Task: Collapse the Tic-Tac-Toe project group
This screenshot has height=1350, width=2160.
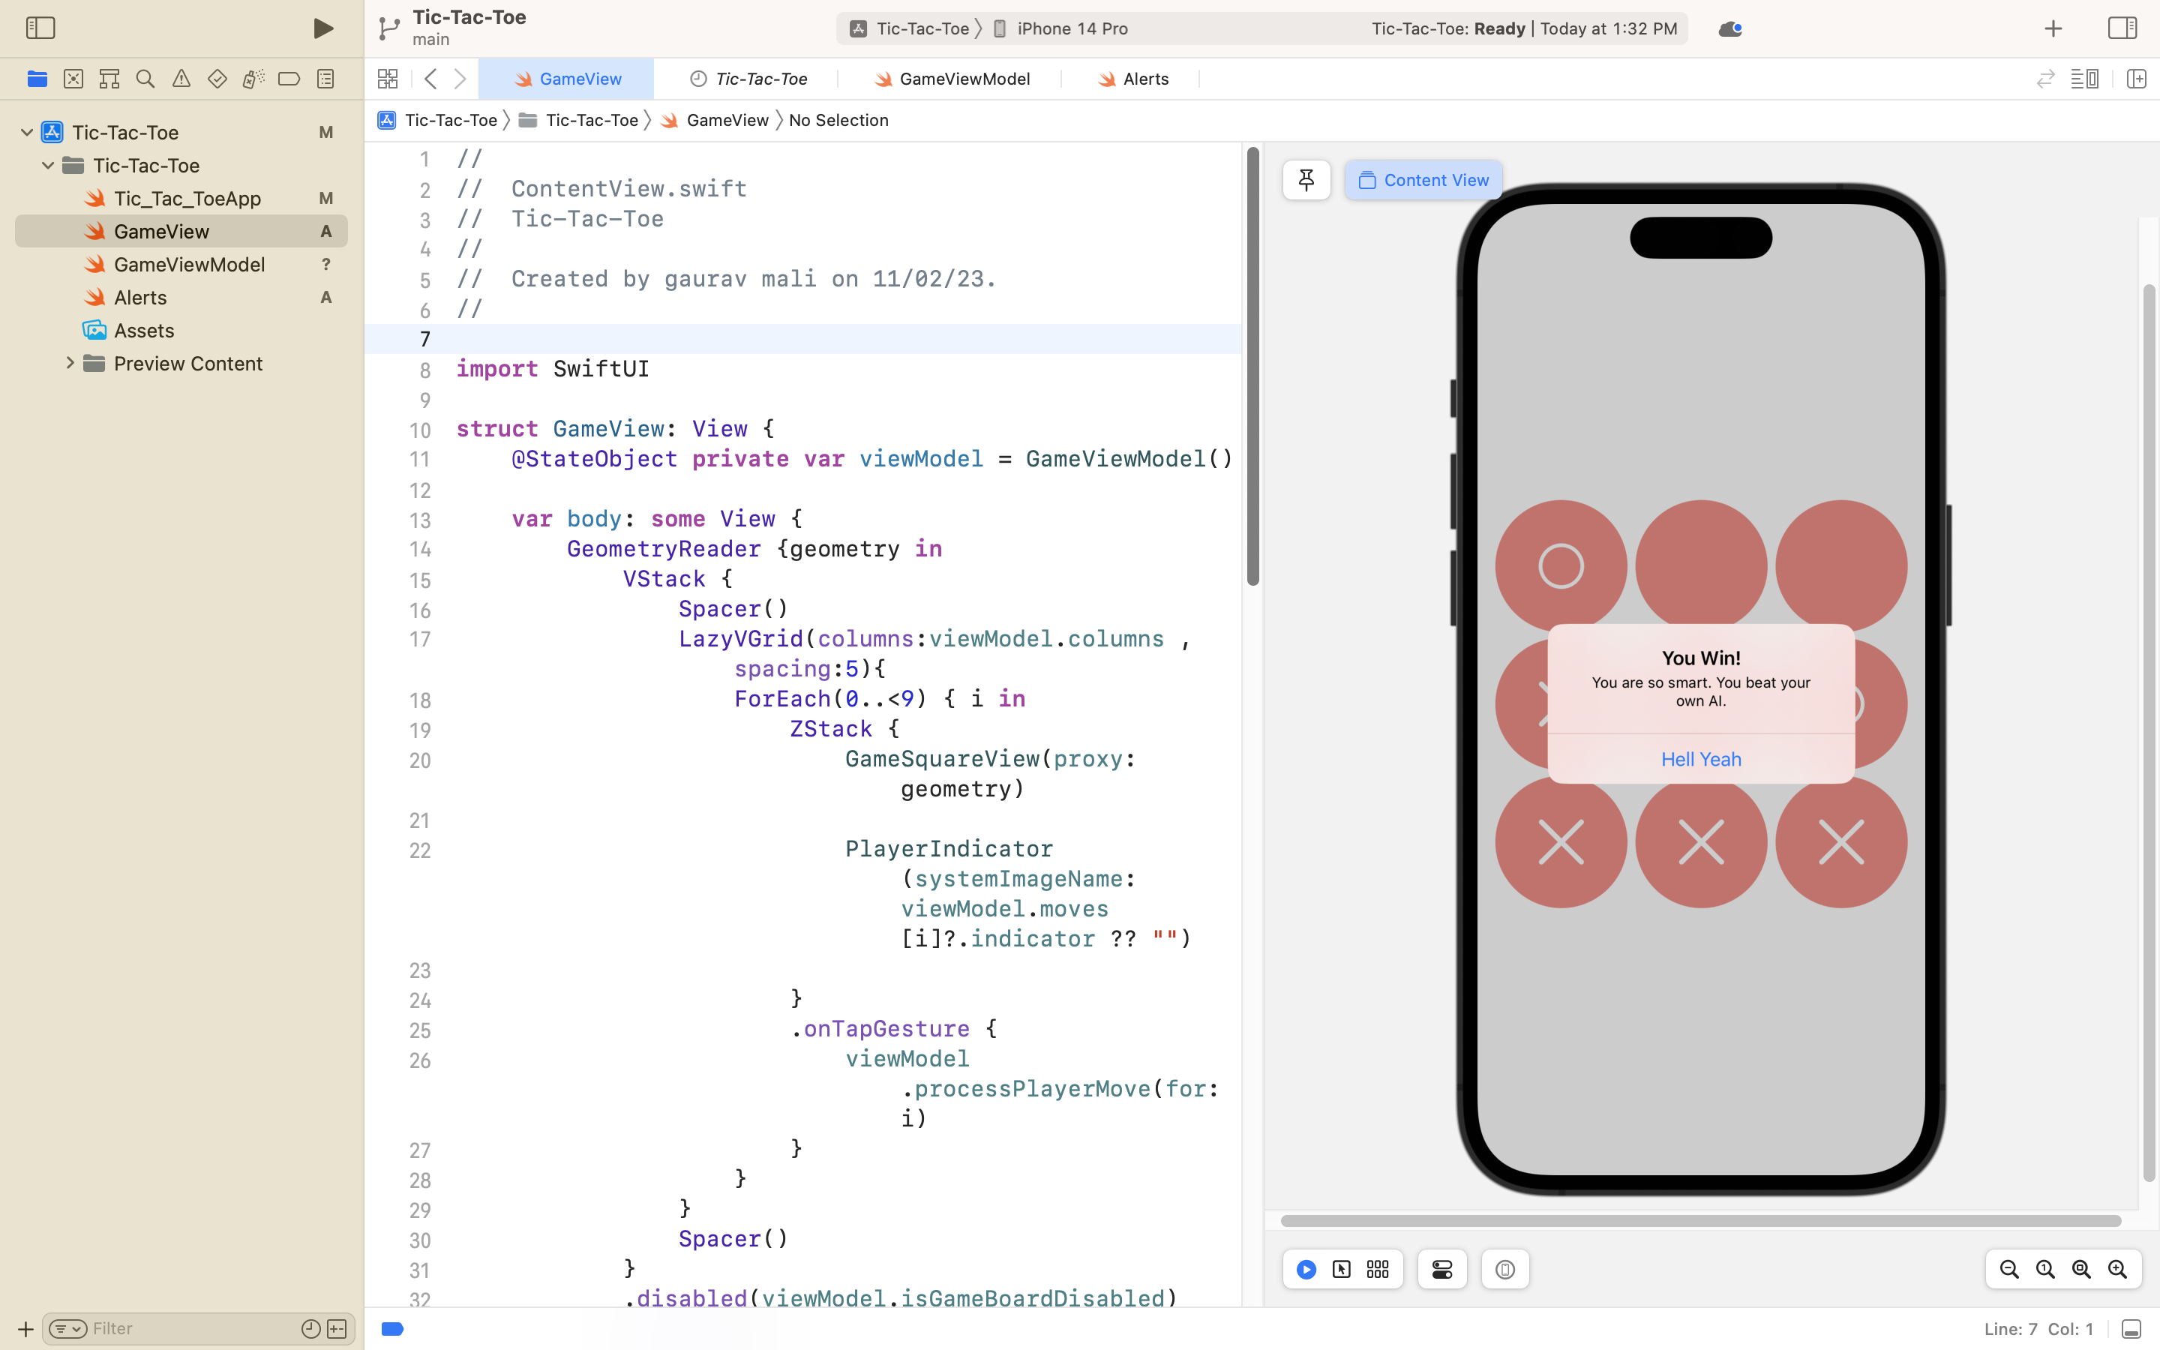Action: click(x=26, y=131)
